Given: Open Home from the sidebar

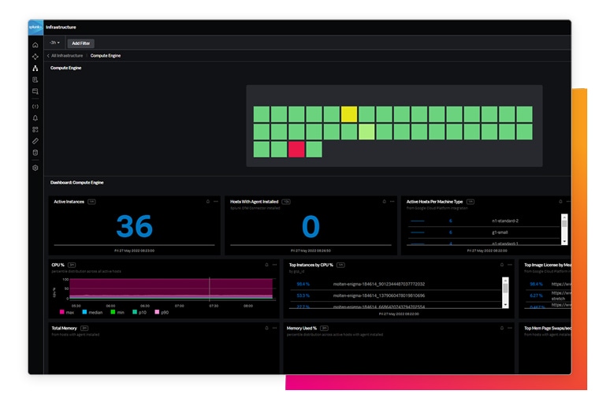Looking at the screenshot, I should point(35,45).
